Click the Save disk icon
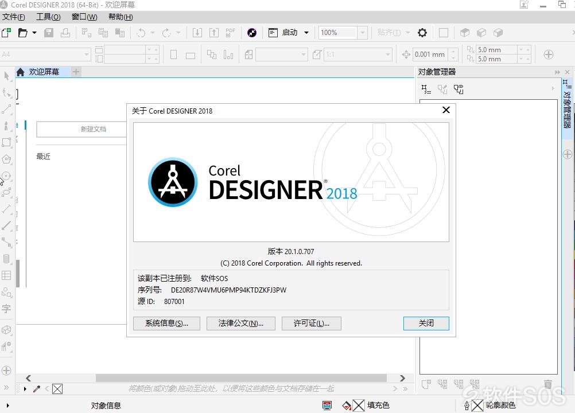Viewport: 575px width, 413px height. (x=49, y=33)
